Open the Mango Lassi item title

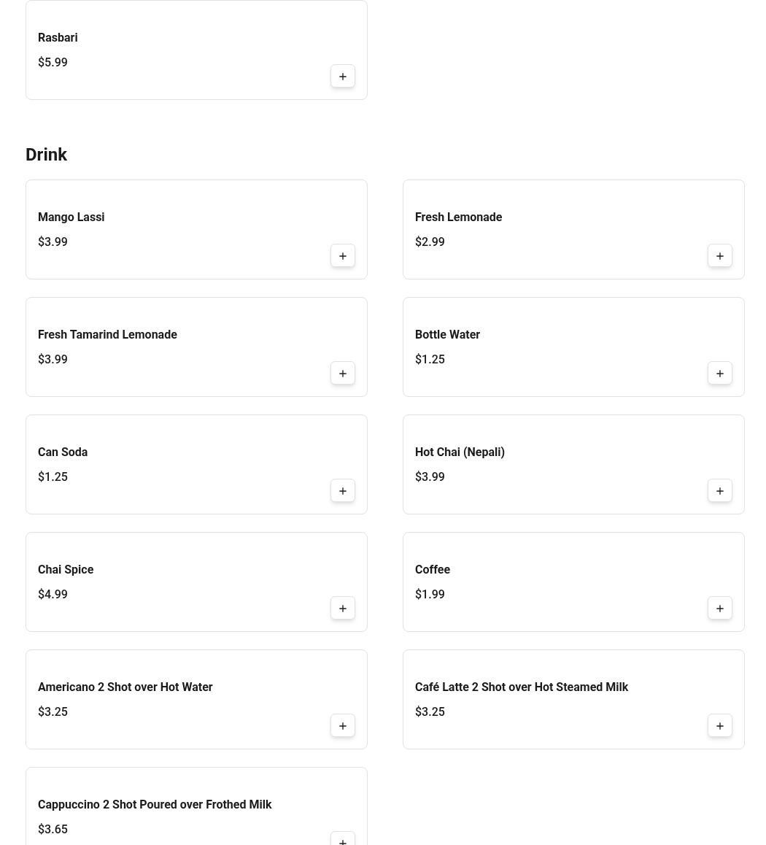pos(71,217)
